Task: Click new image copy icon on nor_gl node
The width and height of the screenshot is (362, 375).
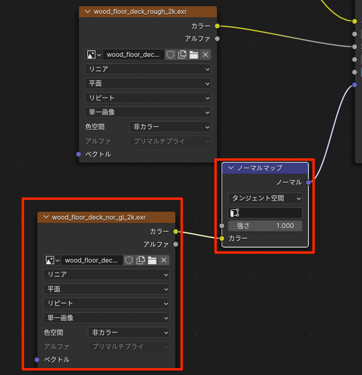Action: pos(140,260)
